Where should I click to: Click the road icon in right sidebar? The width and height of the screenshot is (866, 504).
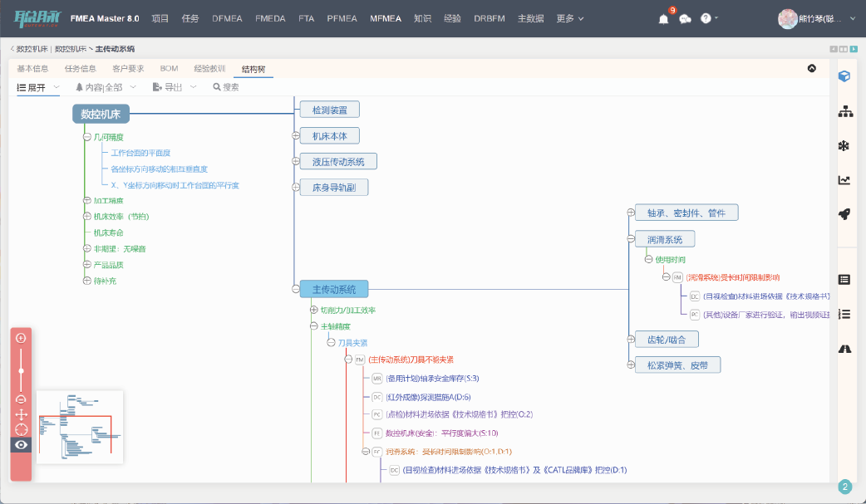(x=844, y=350)
